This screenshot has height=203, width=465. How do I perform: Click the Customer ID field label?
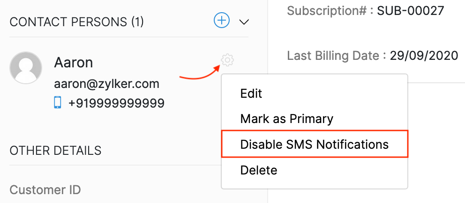coord(45,190)
